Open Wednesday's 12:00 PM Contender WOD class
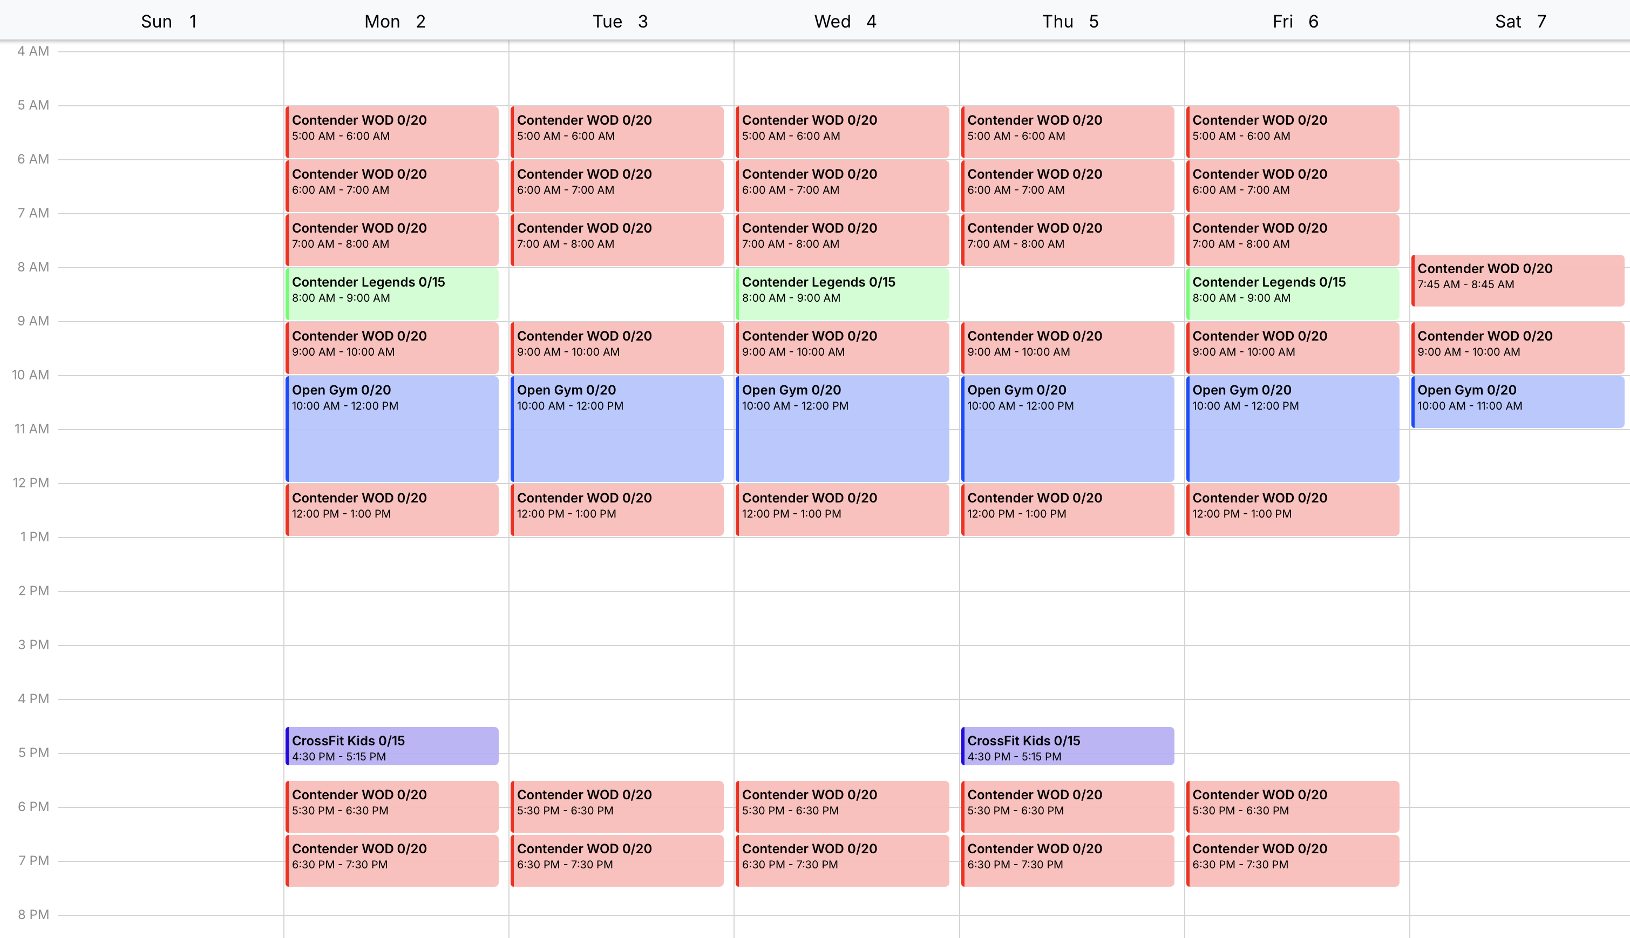 coord(842,509)
